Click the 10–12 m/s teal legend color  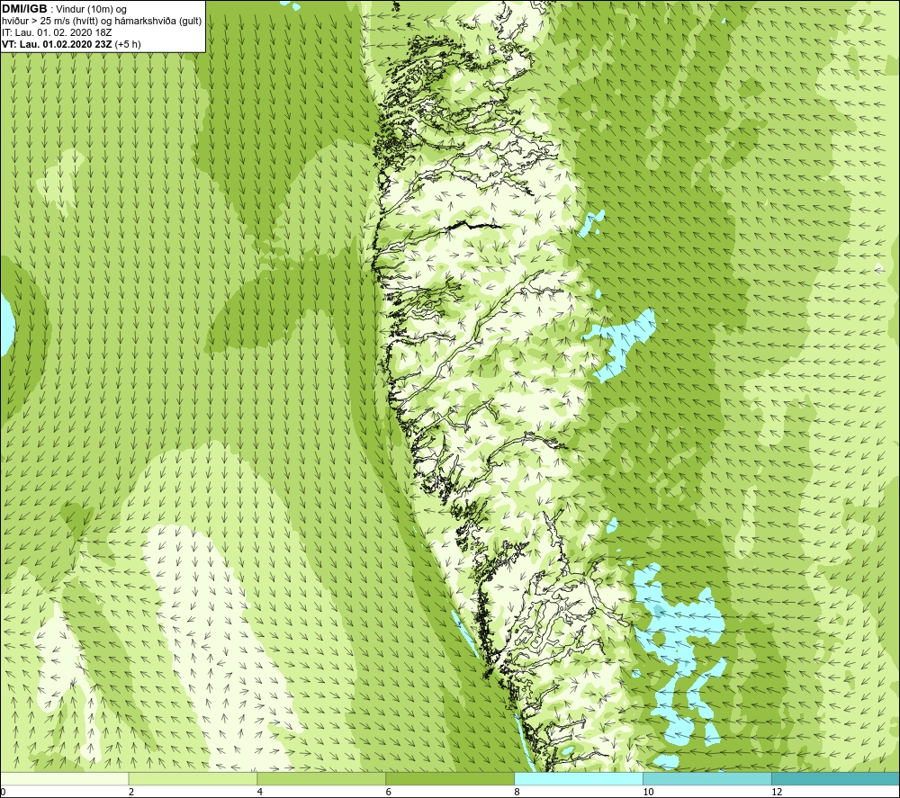click(x=707, y=778)
